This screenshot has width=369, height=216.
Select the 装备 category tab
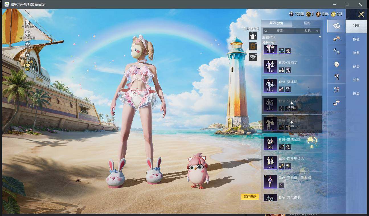coord(356,53)
